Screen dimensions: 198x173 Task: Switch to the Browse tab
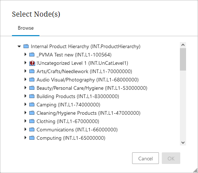(26, 28)
